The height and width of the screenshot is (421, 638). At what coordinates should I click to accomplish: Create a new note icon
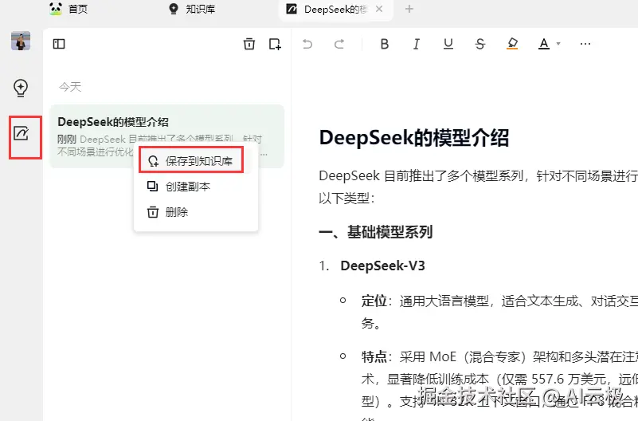275,44
